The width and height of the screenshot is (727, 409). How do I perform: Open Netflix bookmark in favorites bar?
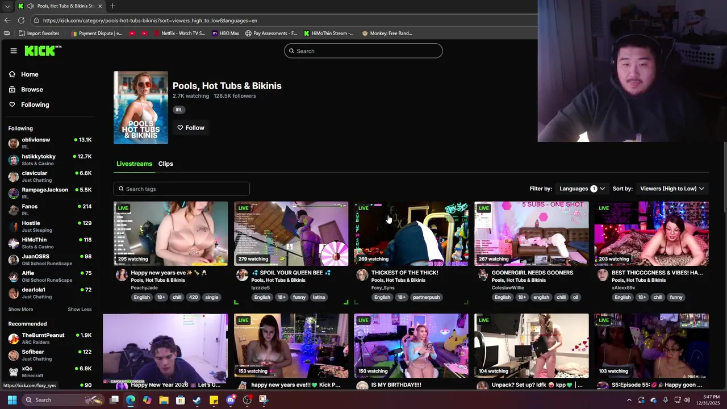tap(179, 34)
